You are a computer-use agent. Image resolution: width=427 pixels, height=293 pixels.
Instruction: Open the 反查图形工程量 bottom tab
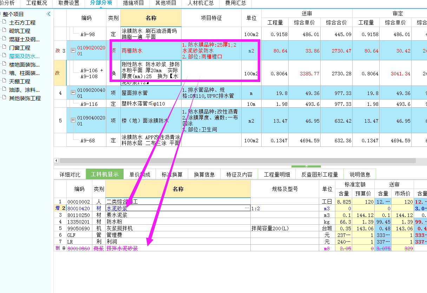pos(320,174)
